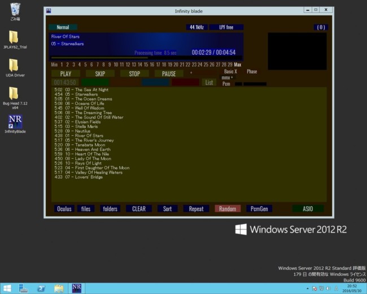Open File Explorer from the taskbar
Image resolution: width=367 pixels, height=294 pixels.
(59, 288)
